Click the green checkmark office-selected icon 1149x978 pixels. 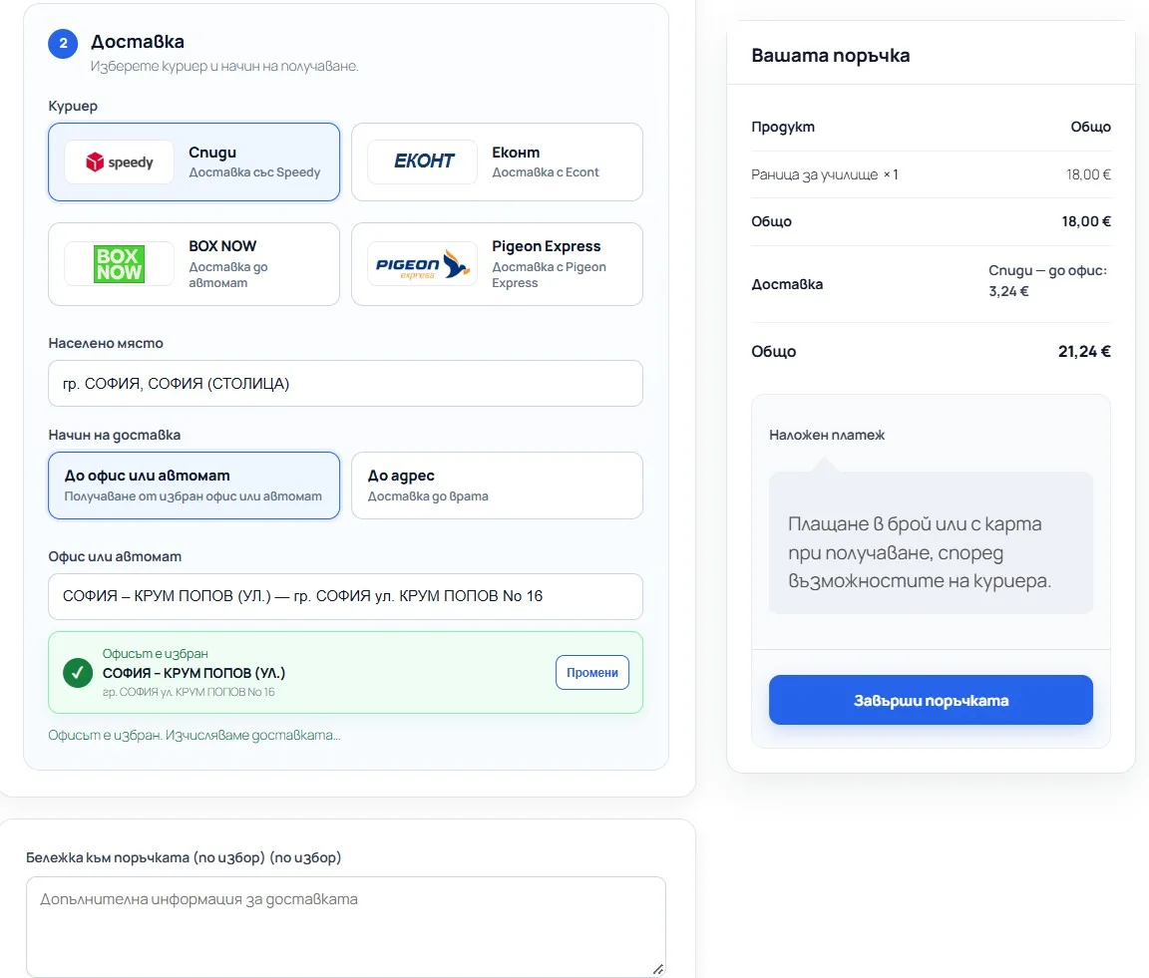click(78, 673)
